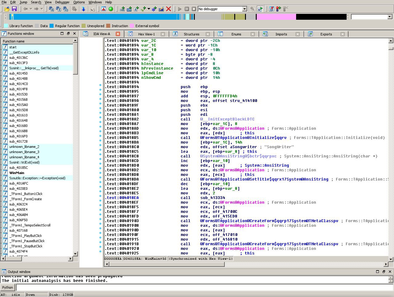Click the Python command input field
Screen dimensions: 394x297
(203, 287)
